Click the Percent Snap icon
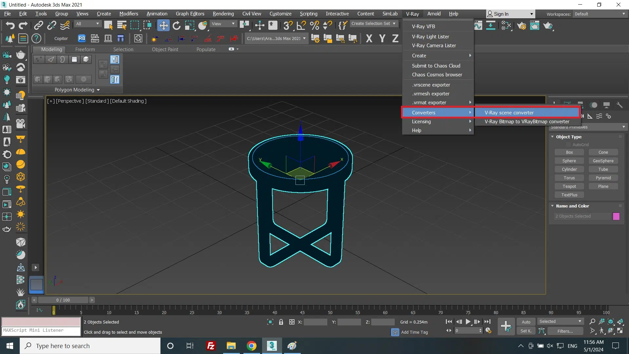The height and width of the screenshot is (354, 629). pyautogui.click(x=314, y=25)
